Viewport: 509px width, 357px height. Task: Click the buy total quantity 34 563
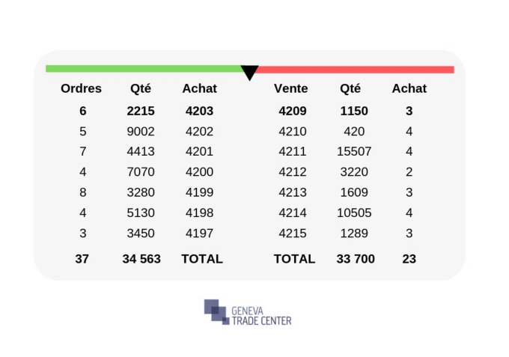(x=141, y=259)
